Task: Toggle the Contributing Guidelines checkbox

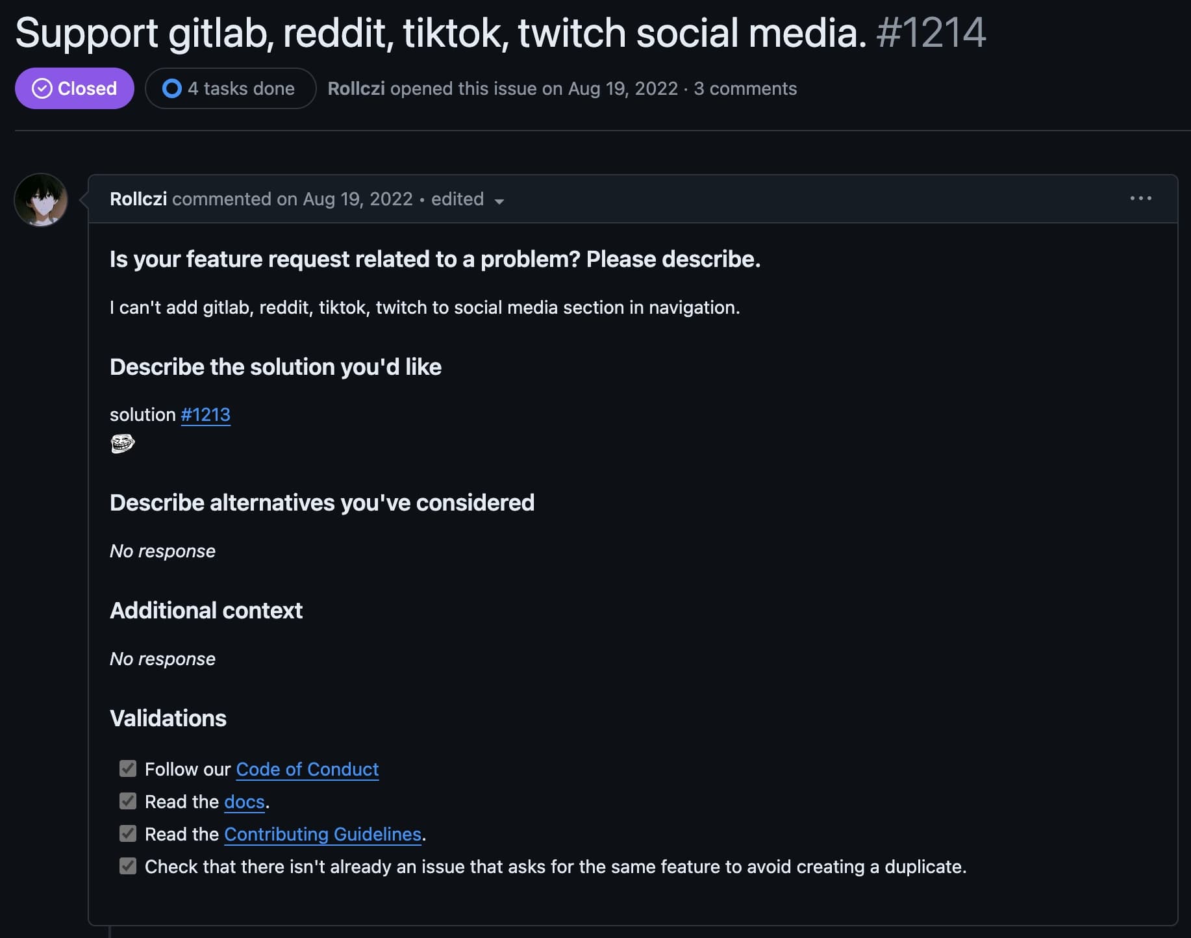Action: tap(128, 833)
